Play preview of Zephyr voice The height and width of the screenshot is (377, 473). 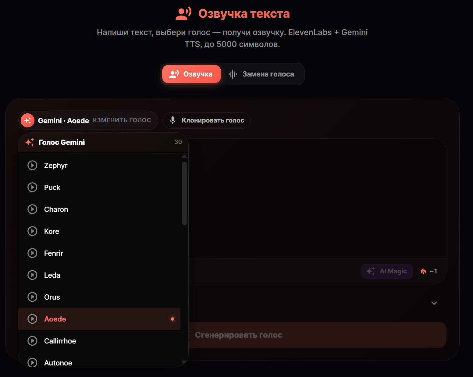pyautogui.click(x=32, y=165)
